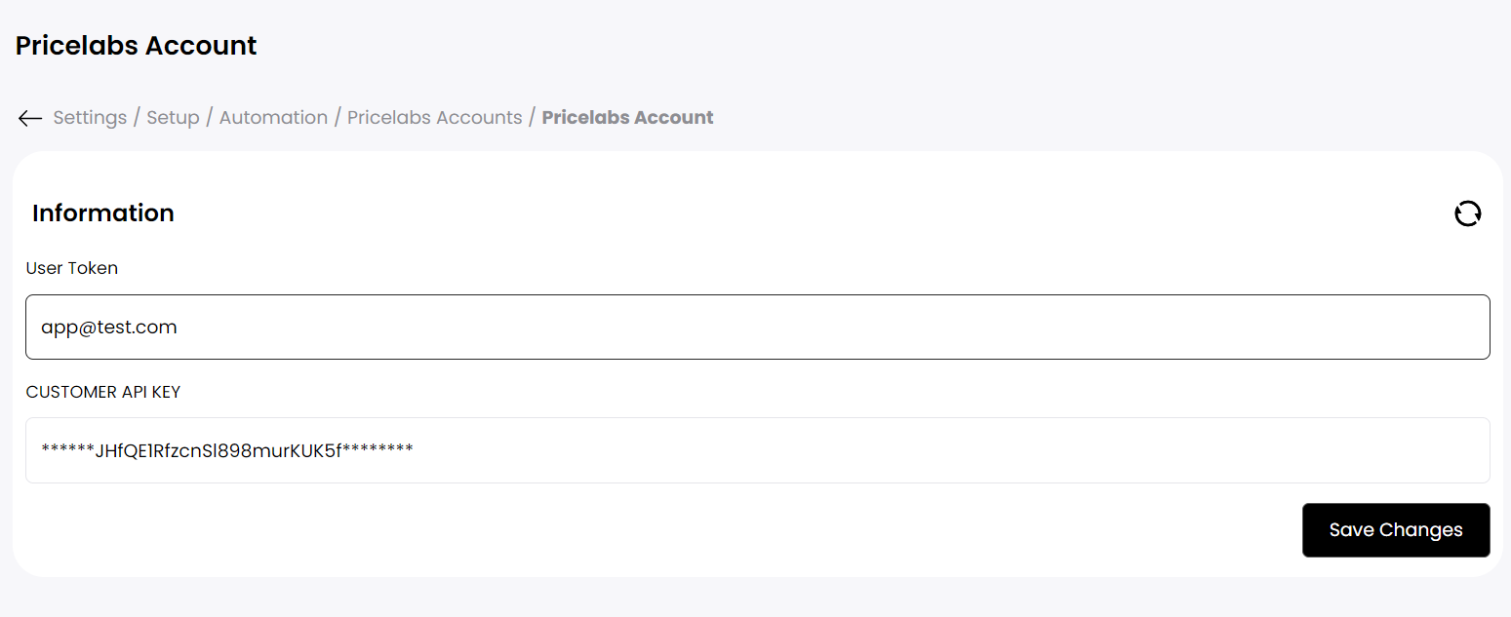Screen dimensions: 1511x617
Task: Click the slash after Pricelabs Accounts breadcrumb
Action: 533,118
